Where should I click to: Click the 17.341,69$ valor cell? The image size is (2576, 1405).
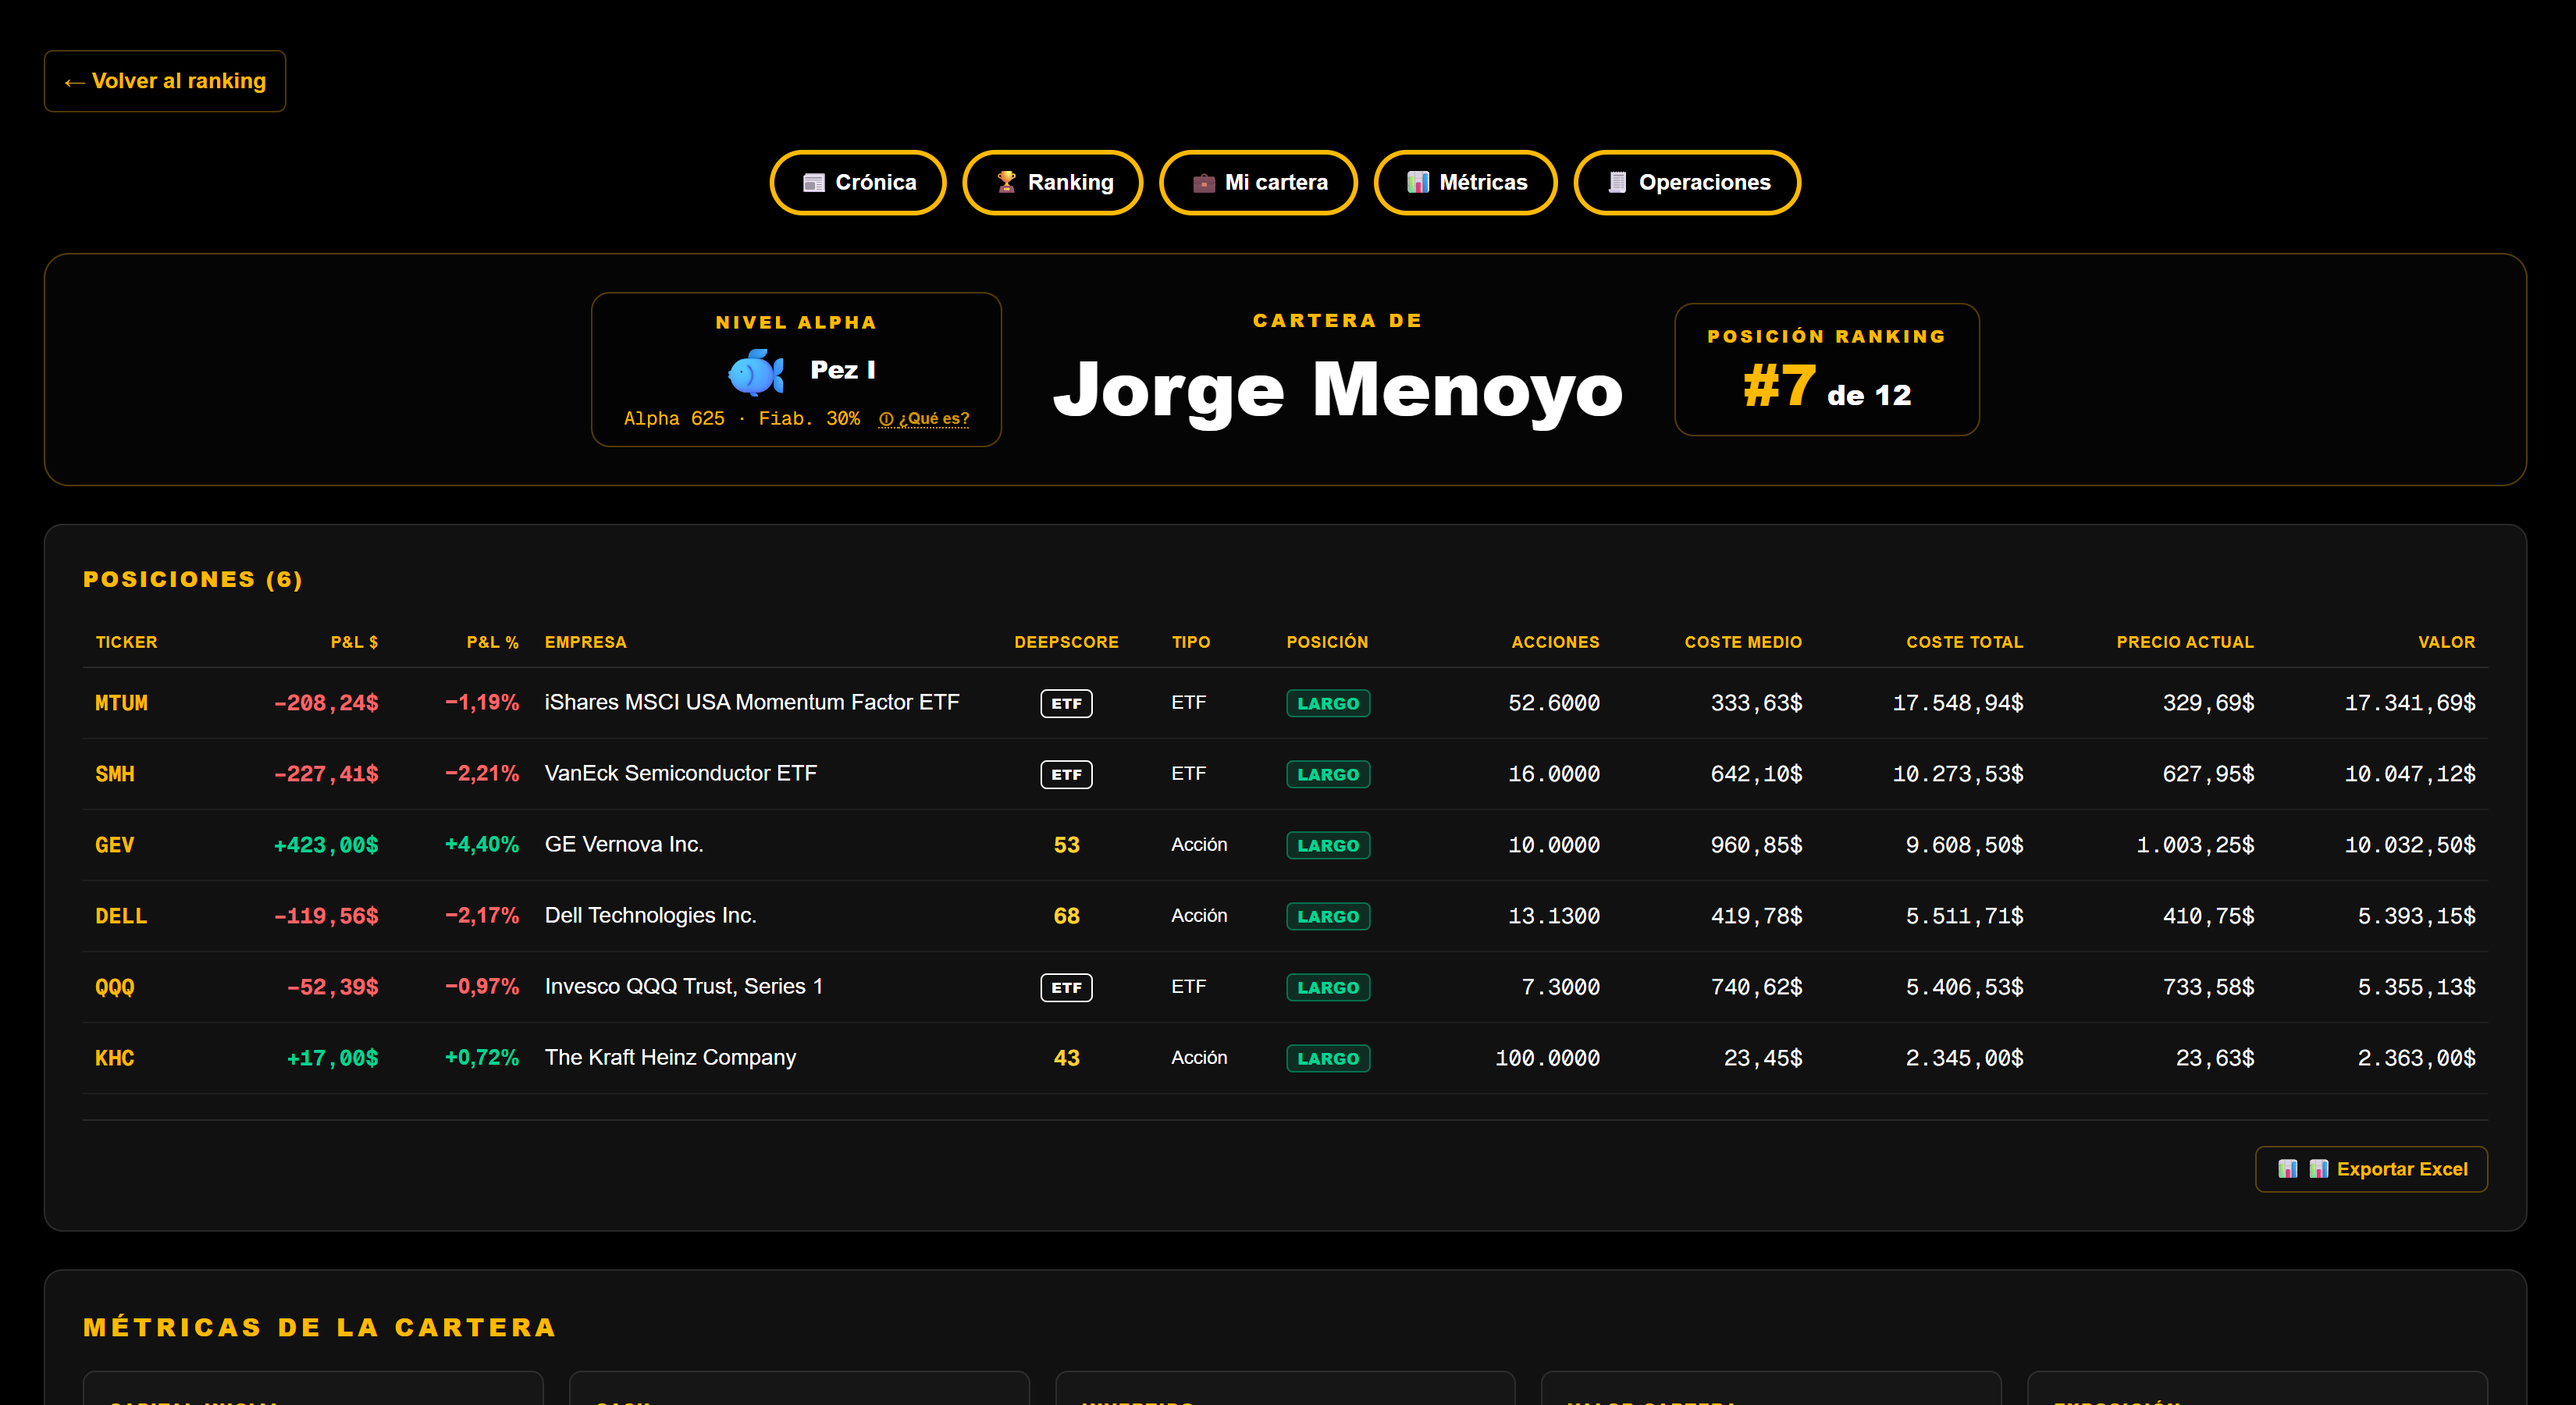click(x=2410, y=703)
